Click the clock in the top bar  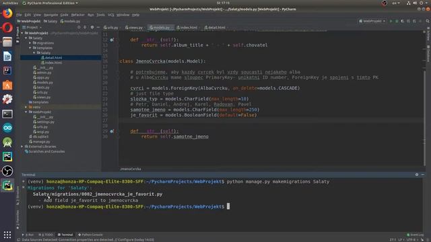tap(223, 3)
